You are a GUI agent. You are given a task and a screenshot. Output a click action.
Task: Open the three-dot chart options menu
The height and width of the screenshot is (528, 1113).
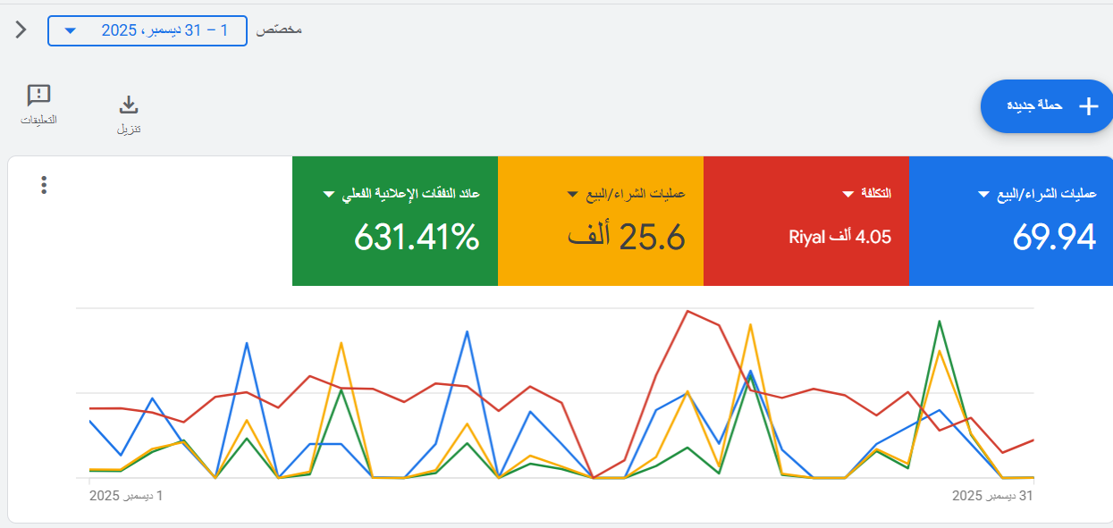(x=44, y=185)
